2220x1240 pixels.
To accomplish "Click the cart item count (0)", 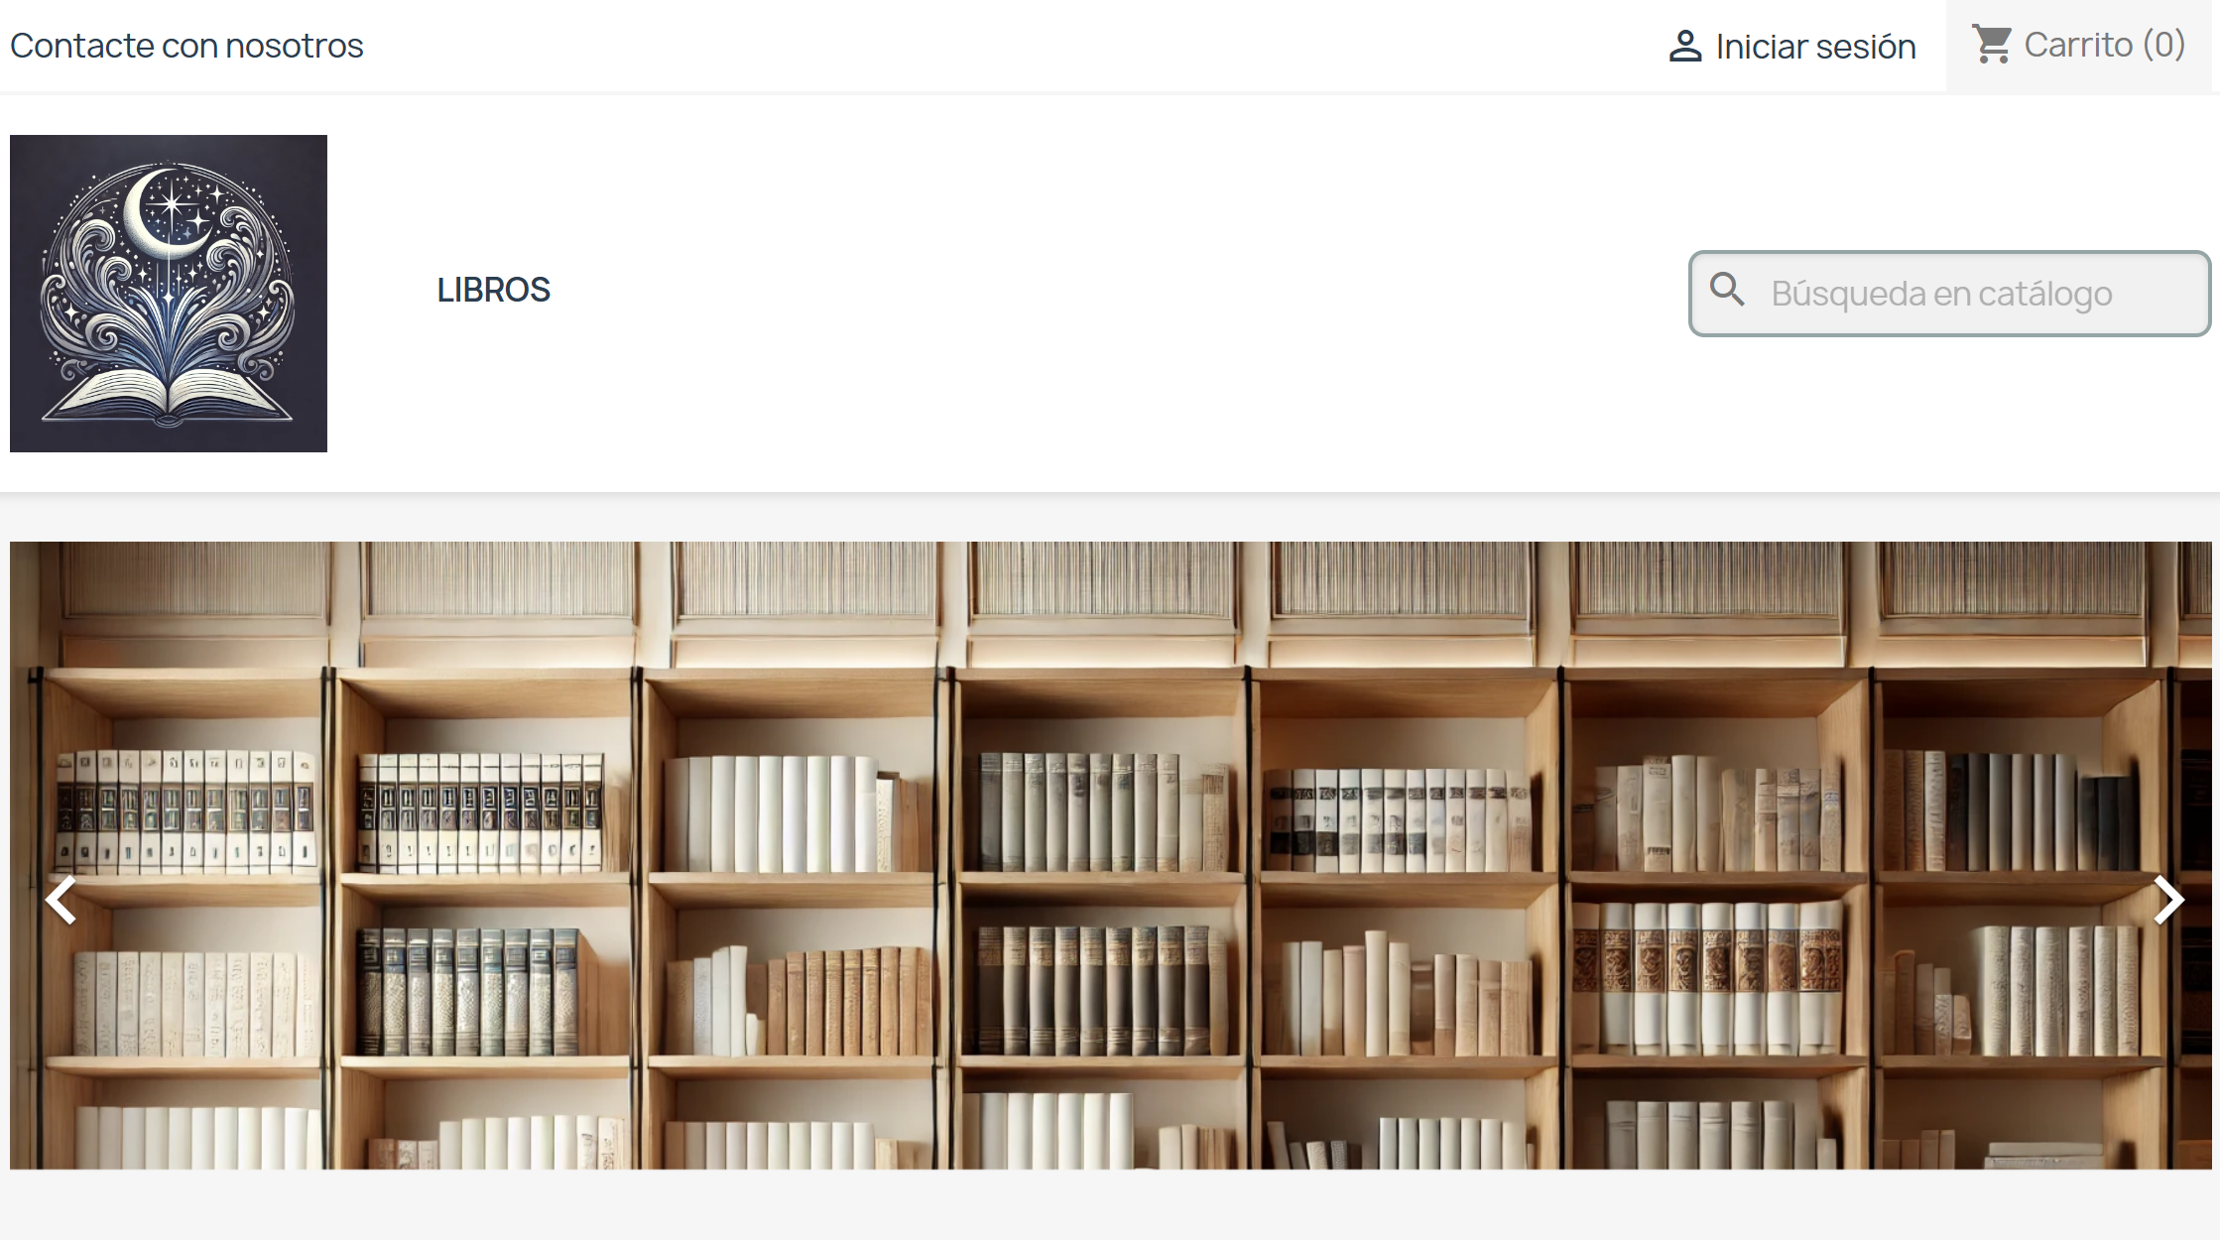I will click(2163, 45).
